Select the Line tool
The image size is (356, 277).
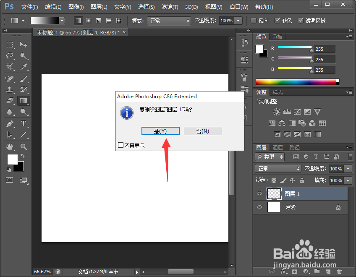(x=24, y=135)
